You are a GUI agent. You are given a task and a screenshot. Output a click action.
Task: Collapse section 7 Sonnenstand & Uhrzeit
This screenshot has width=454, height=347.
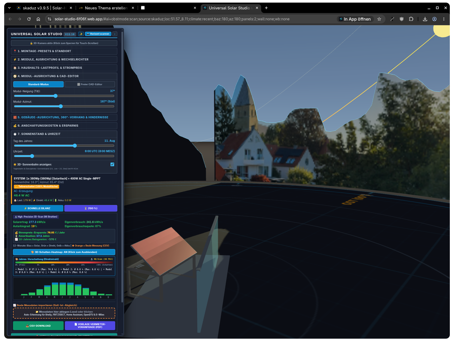click(x=64, y=134)
